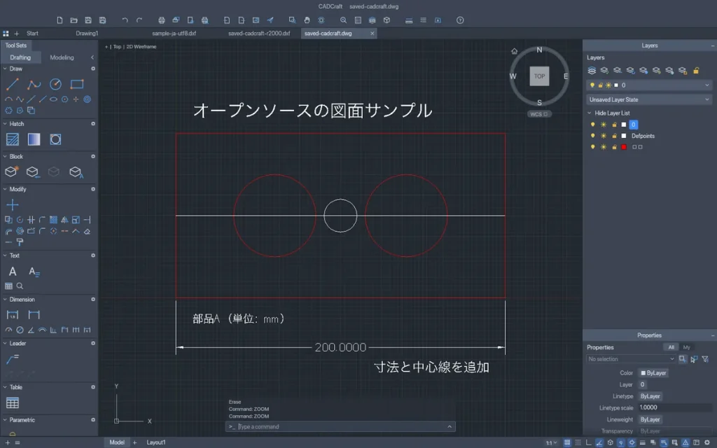Image resolution: width=717 pixels, height=448 pixels.
Task: Collapse the Draw tool group
Action: [x=5, y=69]
